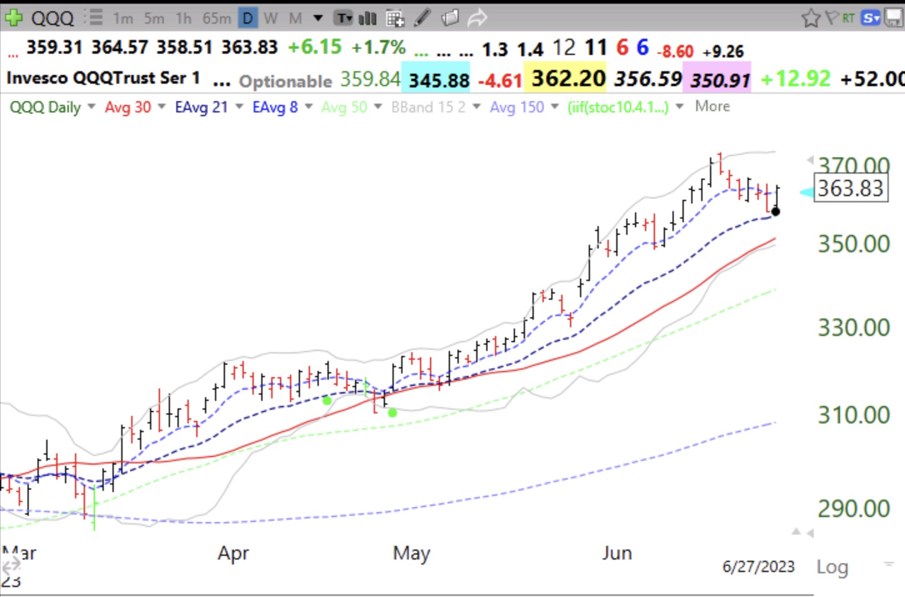Viewport: 905px width, 597px height.
Task: Click the Log scale button
Action: pyautogui.click(x=832, y=567)
